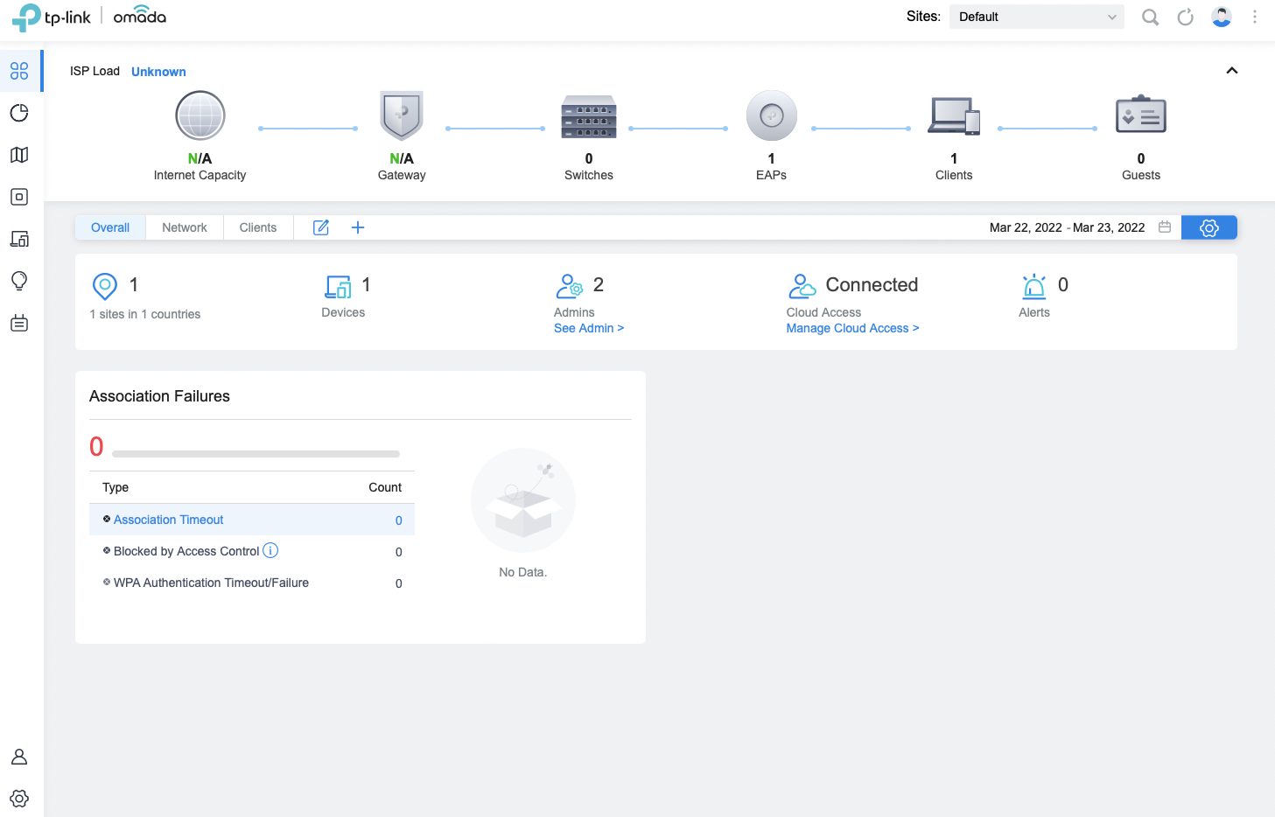Switch to the Overall tab
Screen dimensions: 1275x817
(110, 227)
